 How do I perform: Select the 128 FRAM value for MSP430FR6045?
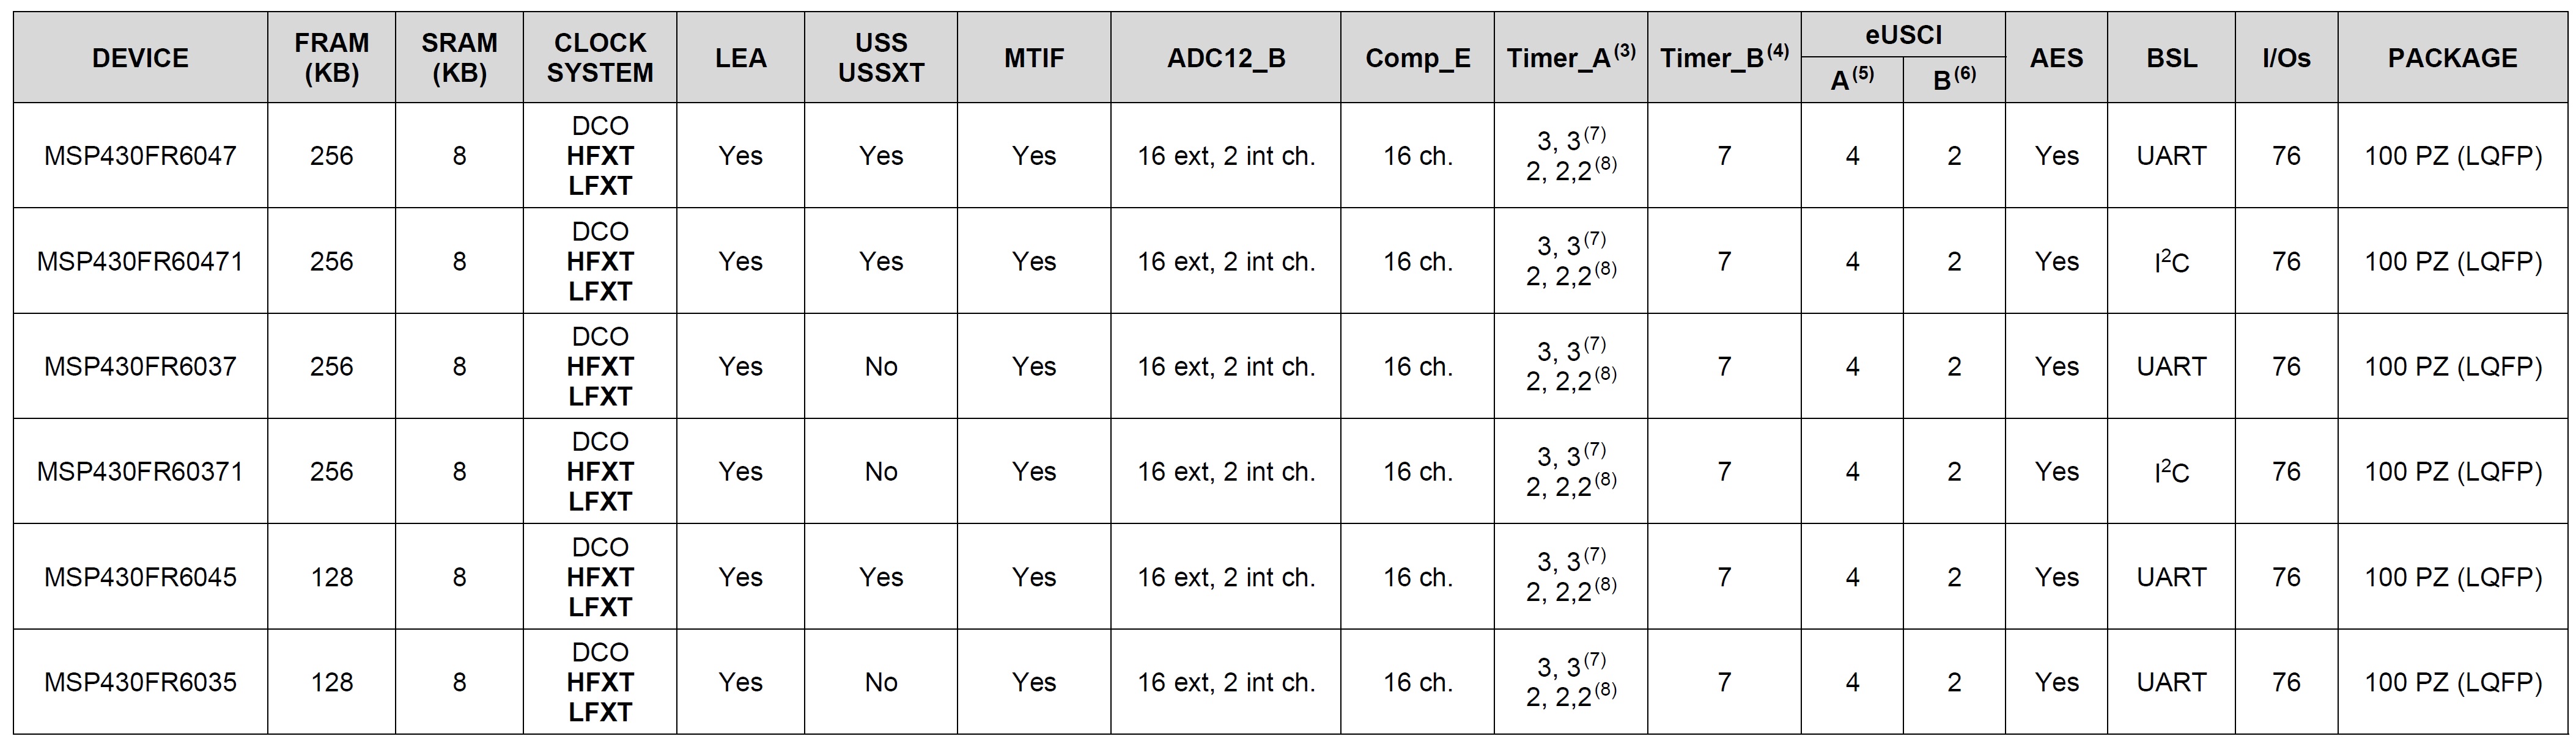tap(331, 577)
